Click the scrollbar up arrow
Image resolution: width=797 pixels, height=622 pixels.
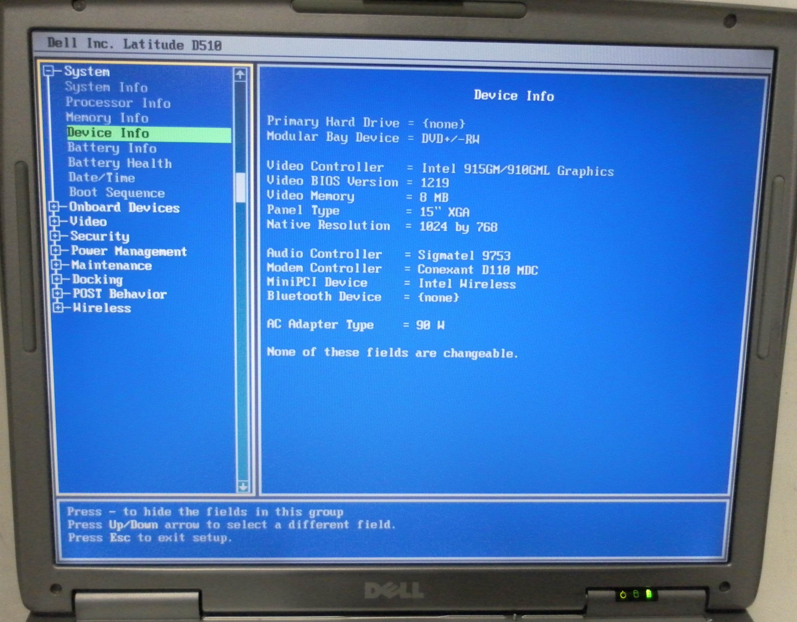pos(240,75)
